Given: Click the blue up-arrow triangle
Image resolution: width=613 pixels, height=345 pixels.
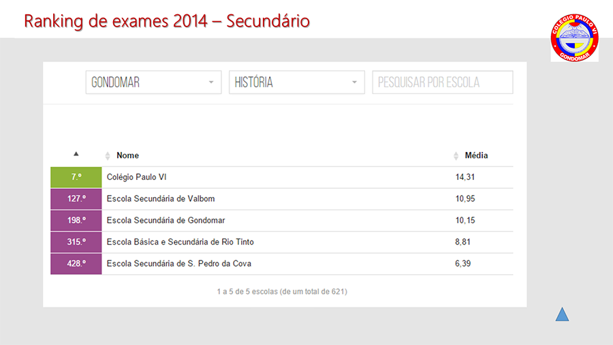Looking at the screenshot, I should [x=562, y=314].
